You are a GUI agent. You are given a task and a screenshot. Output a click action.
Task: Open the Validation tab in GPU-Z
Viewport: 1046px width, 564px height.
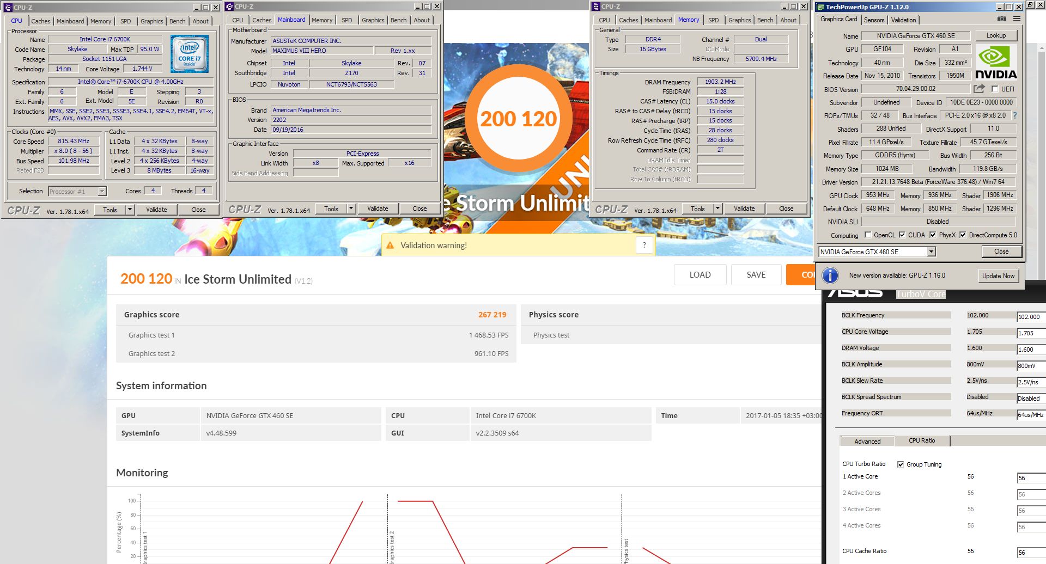(x=904, y=20)
